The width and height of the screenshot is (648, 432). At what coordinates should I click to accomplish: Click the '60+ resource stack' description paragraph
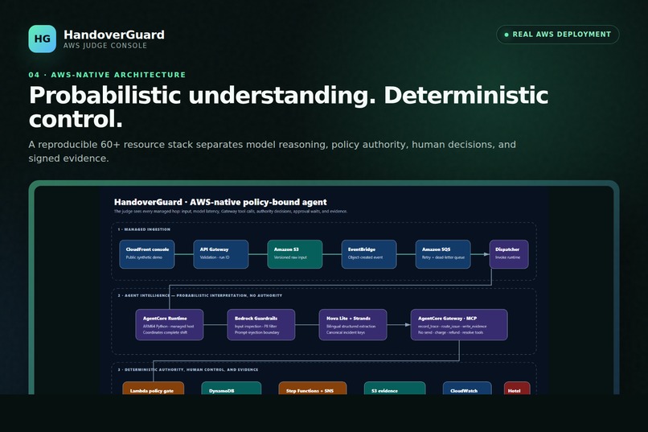pyautogui.click(x=272, y=151)
